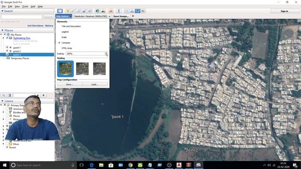This screenshot has height=169, width=301.
Task: Select the first color map style thumbnail
Action: (x=65, y=69)
